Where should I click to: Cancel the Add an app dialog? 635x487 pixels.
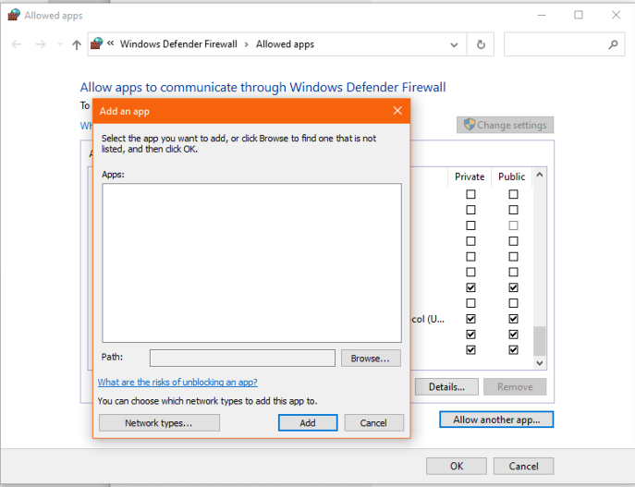[x=373, y=422]
